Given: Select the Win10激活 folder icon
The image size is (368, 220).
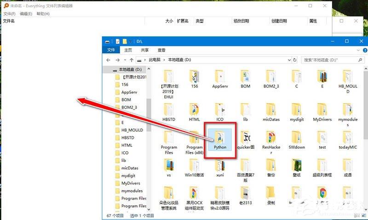Looking at the screenshot, I should 194,165.
